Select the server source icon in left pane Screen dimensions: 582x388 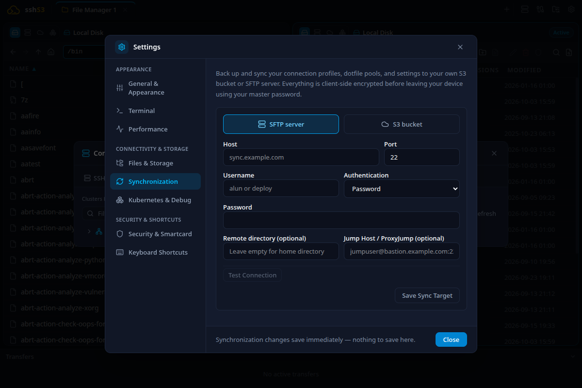[28, 32]
